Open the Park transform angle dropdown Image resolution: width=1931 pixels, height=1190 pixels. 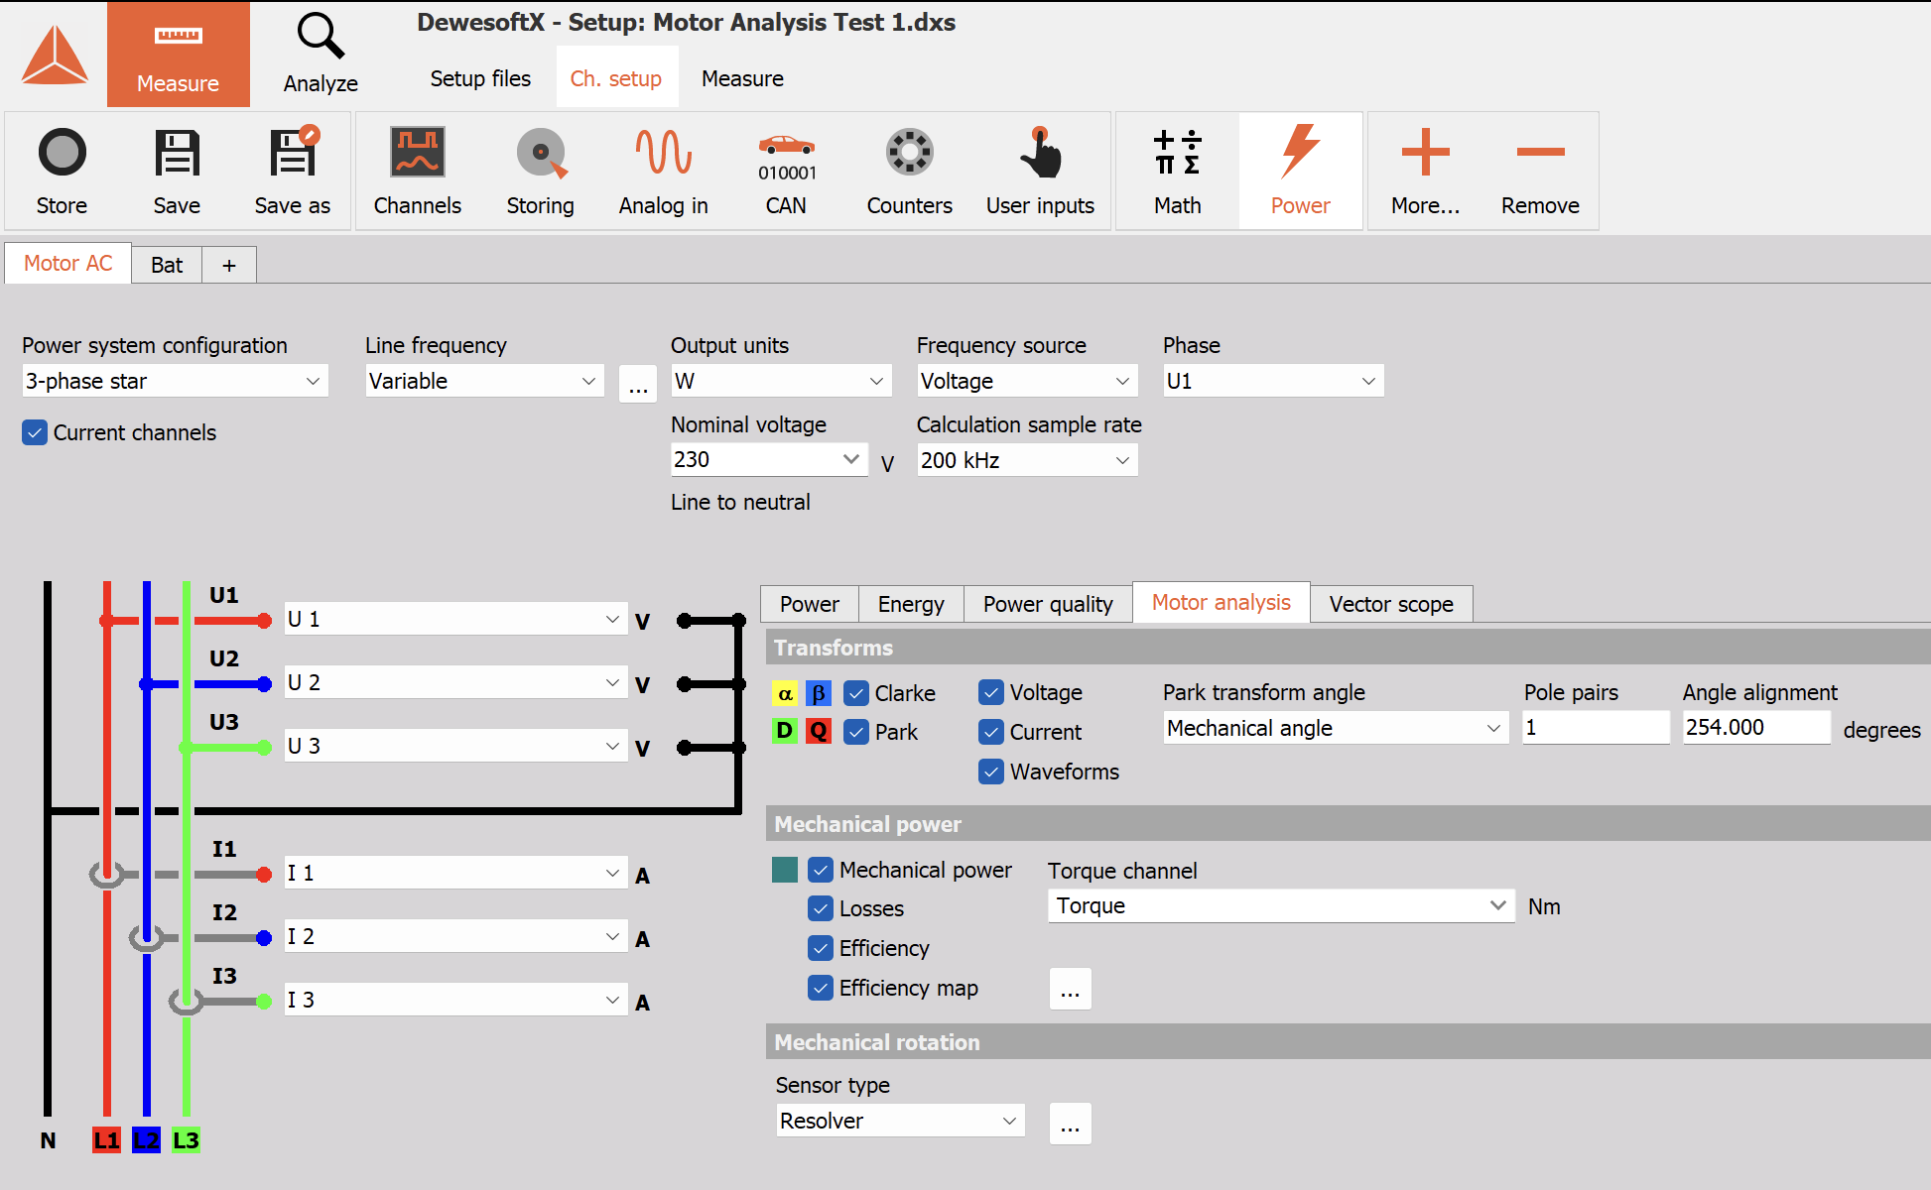tap(1336, 728)
